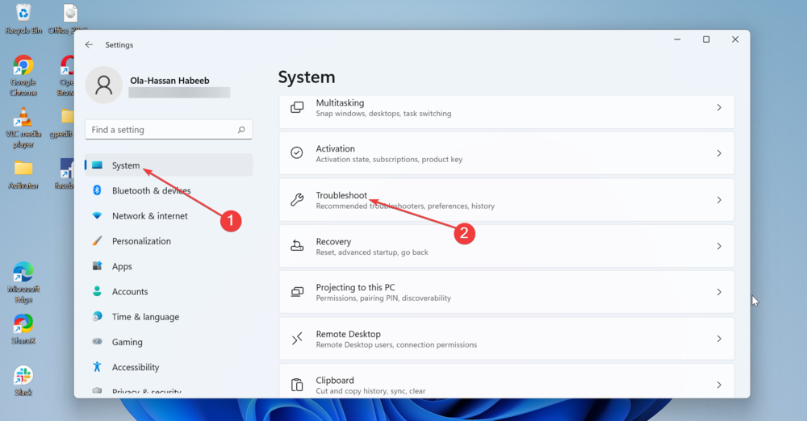Open the Troubleshoot settings row
This screenshot has width=807, height=421.
click(507, 200)
